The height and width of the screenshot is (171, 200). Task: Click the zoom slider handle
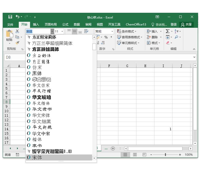[x=165, y=154]
